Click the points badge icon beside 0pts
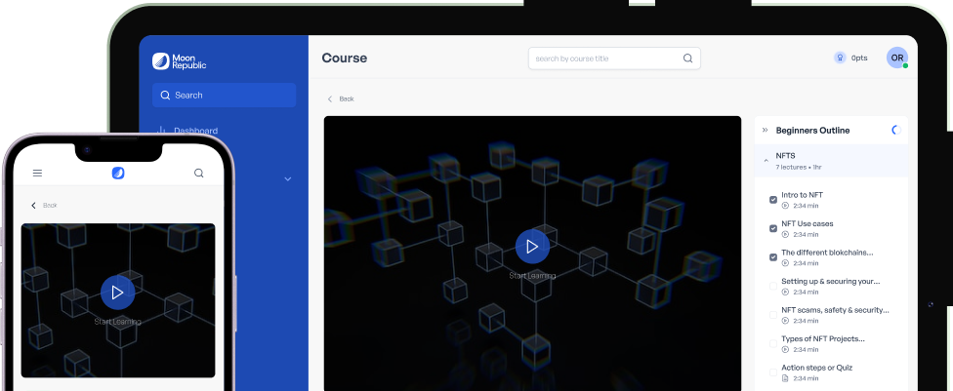The image size is (953, 391). click(x=840, y=58)
